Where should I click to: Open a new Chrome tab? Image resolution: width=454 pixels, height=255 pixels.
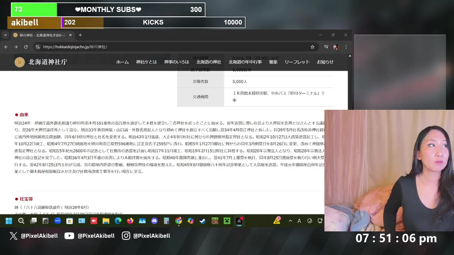(x=80, y=35)
